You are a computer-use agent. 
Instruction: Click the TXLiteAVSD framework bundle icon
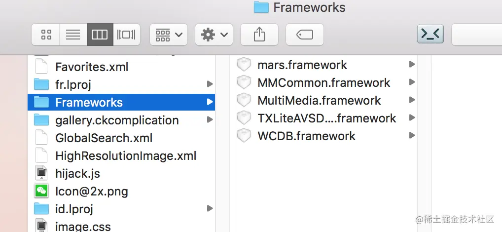(x=244, y=117)
